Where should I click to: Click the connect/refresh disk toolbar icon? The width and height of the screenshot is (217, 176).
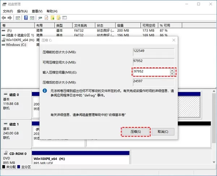pyautogui.click(x=40, y=18)
